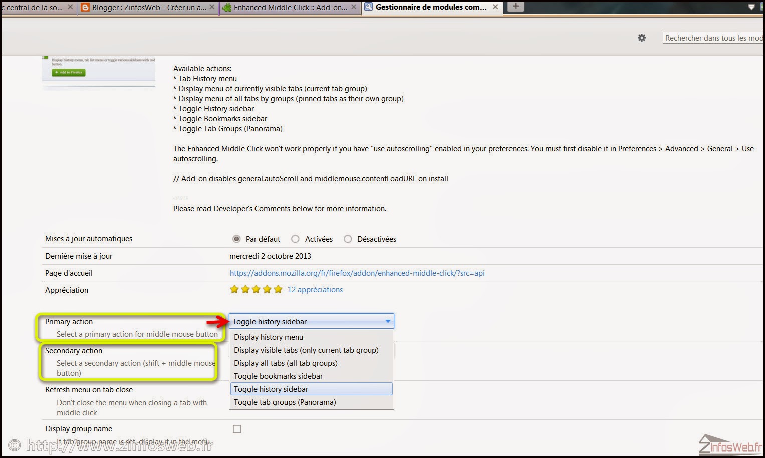Choose Toggle bookmarks sidebar from the list
Screen dimensions: 765x458
click(278, 376)
